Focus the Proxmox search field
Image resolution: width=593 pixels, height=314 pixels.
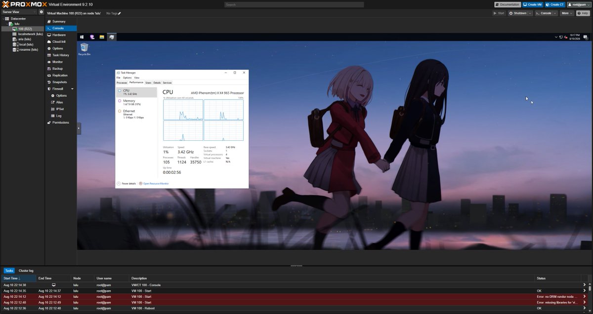[x=294, y=4]
